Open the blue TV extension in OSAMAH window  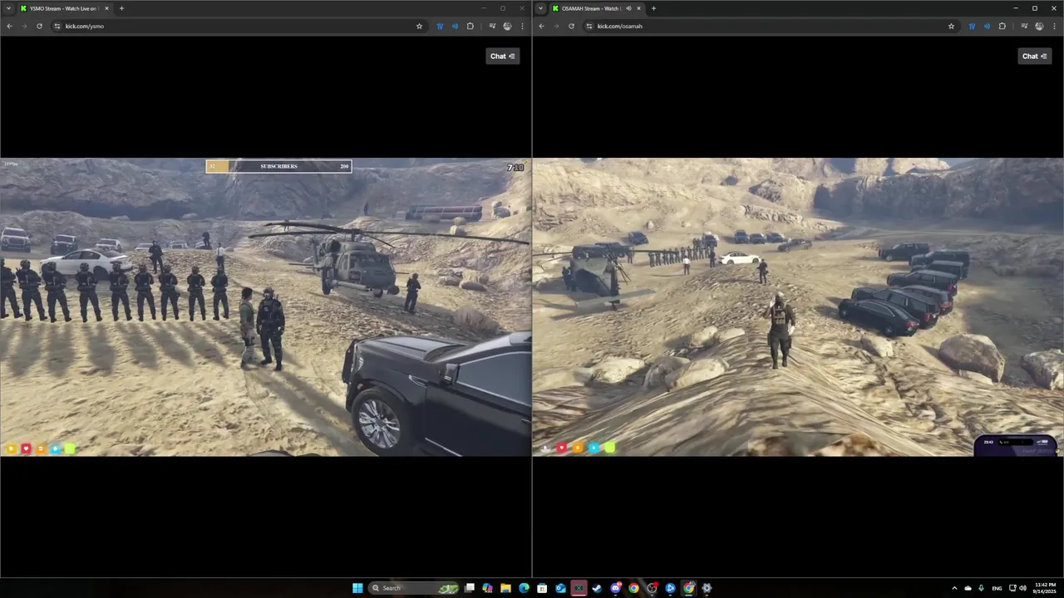[972, 26]
